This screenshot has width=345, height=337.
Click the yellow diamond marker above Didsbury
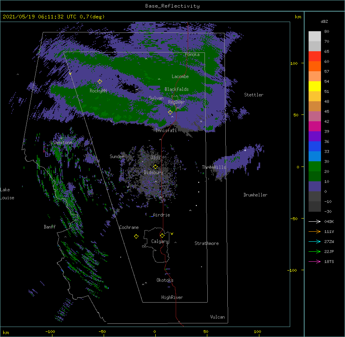(x=155, y=166)
